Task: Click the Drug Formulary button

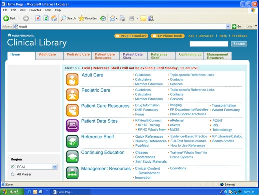Action: click(131, 36)
